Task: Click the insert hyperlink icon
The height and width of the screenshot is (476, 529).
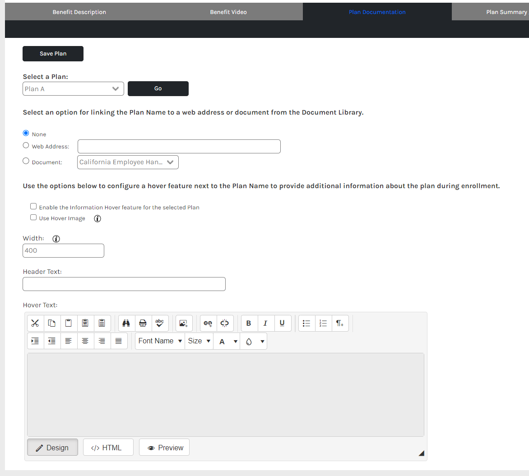Action: point(208,323)
